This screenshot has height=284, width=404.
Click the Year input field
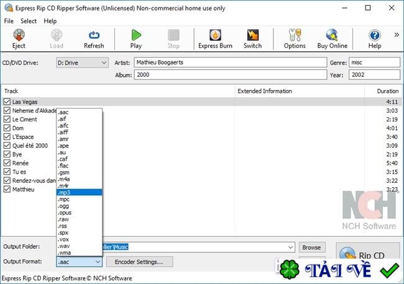(374, 75)
